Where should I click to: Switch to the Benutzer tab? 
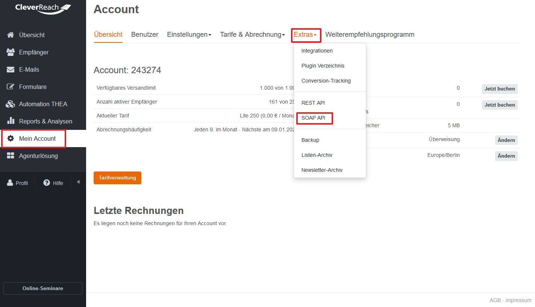145,35
